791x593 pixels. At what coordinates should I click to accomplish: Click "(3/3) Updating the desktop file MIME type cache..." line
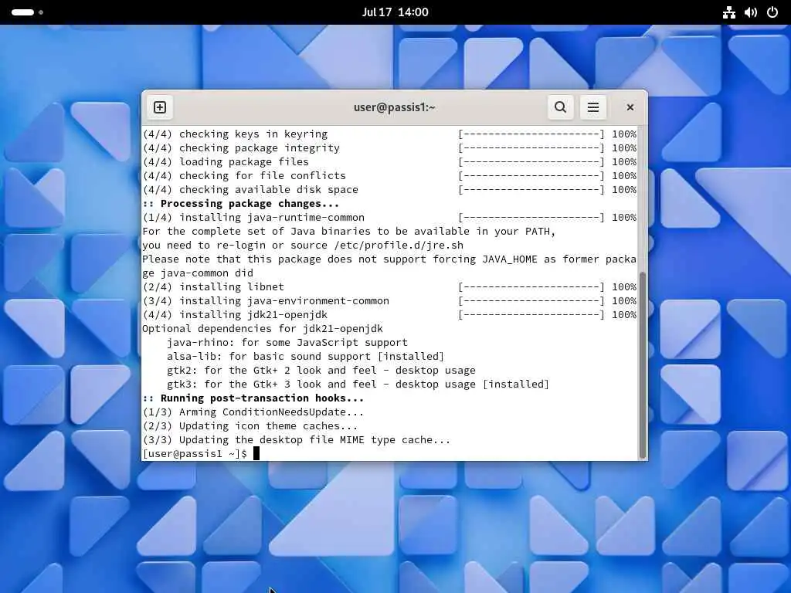(x=296, y=440)
